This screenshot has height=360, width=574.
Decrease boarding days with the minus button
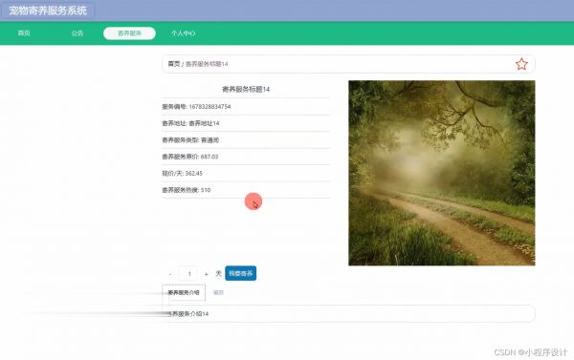click(x=170, y=274)
